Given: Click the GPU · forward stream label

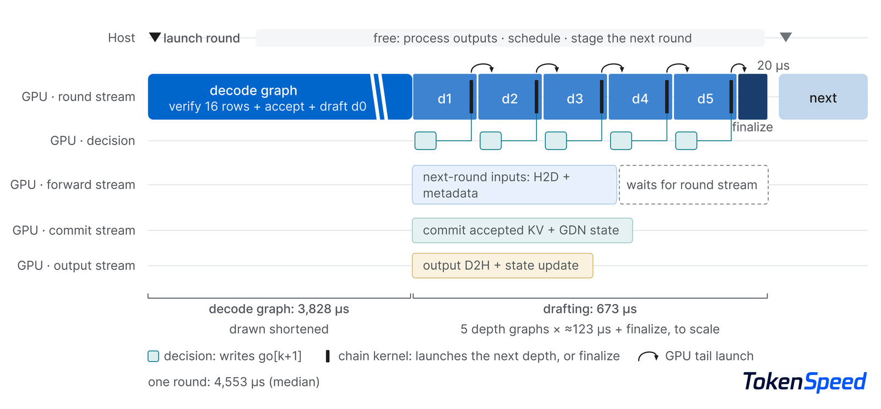Looking at the screenshot, I should click(x=73, y=185).
